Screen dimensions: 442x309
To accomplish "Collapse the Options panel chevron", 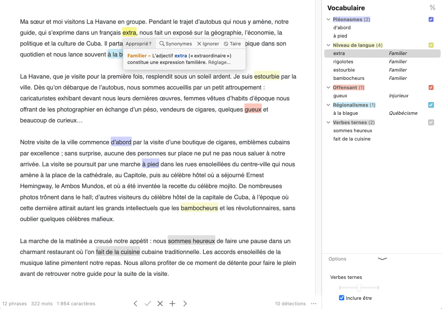I will [382, 259].
